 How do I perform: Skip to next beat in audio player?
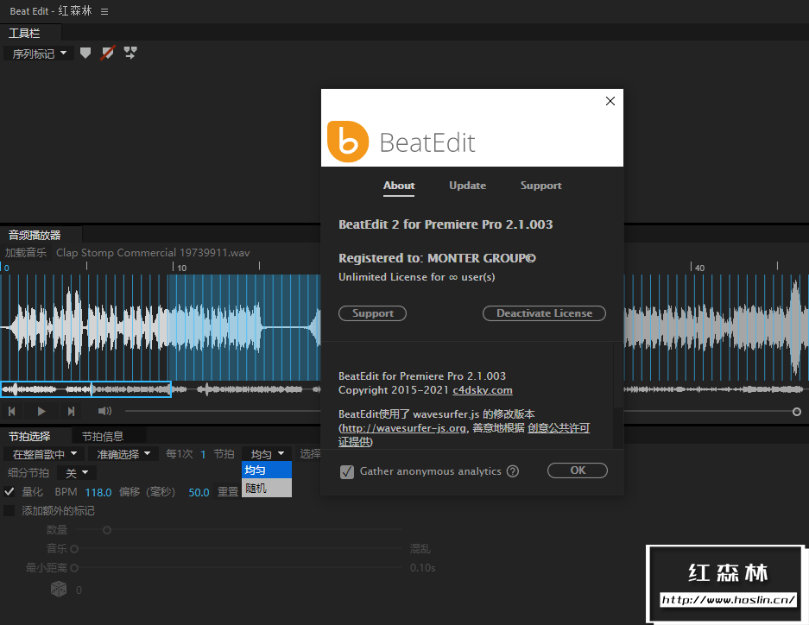(71, 412)
